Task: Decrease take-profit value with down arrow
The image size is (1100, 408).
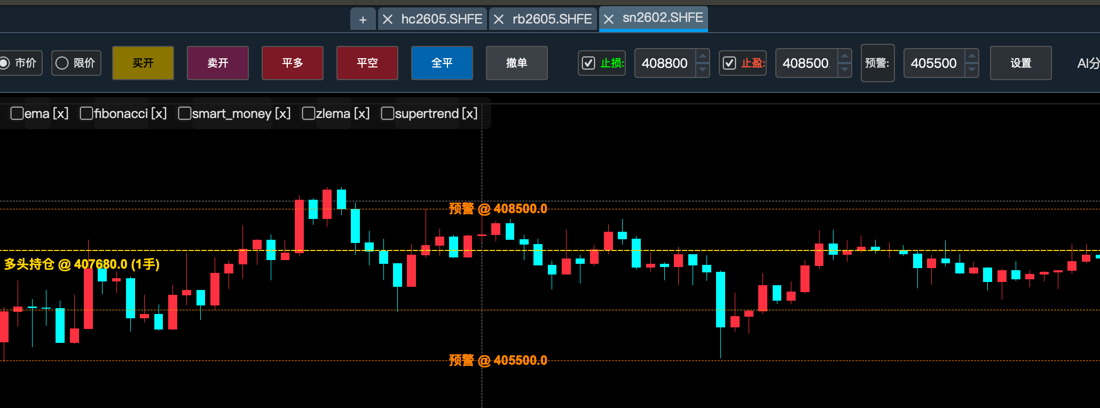Action: (844, 70)
